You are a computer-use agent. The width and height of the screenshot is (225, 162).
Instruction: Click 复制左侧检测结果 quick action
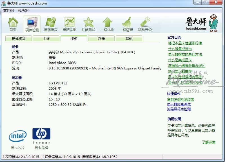(x=181, y=99)
